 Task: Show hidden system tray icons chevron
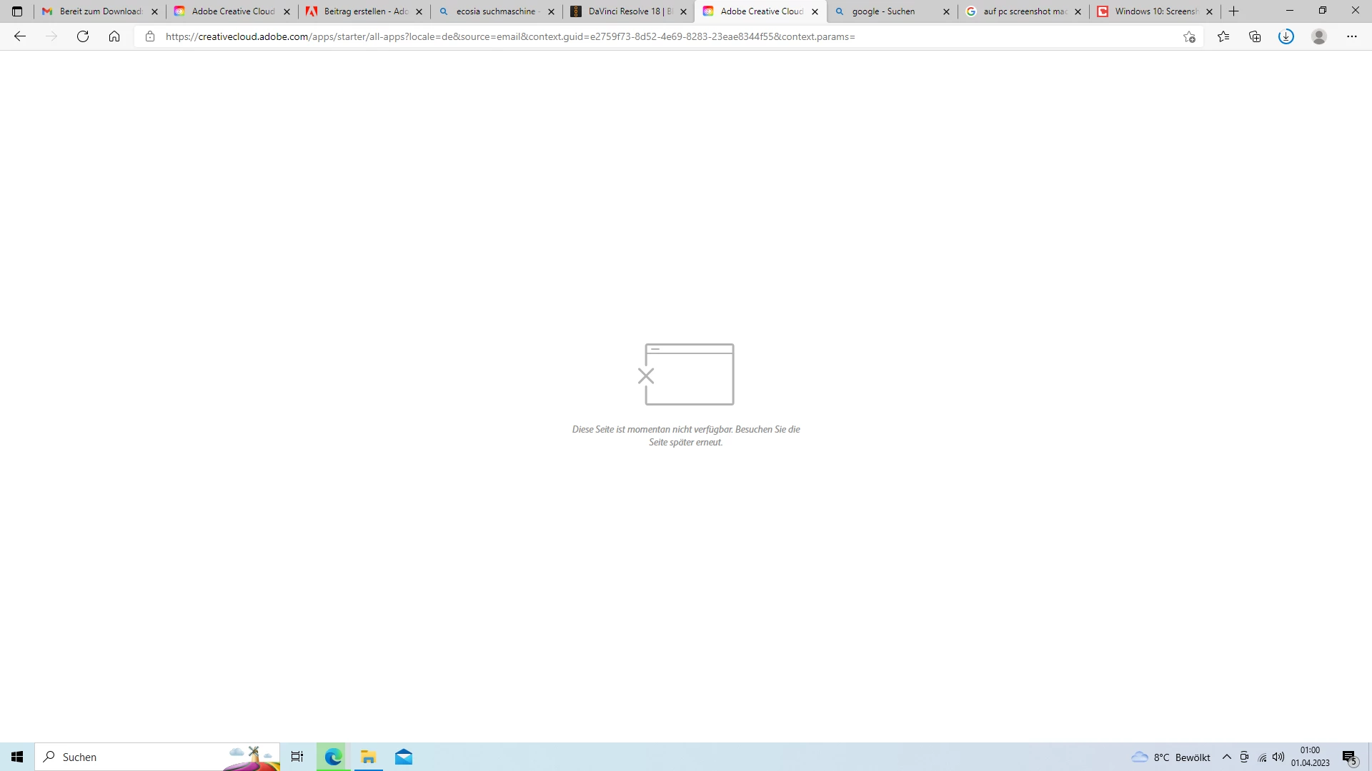click(1227, 757)
